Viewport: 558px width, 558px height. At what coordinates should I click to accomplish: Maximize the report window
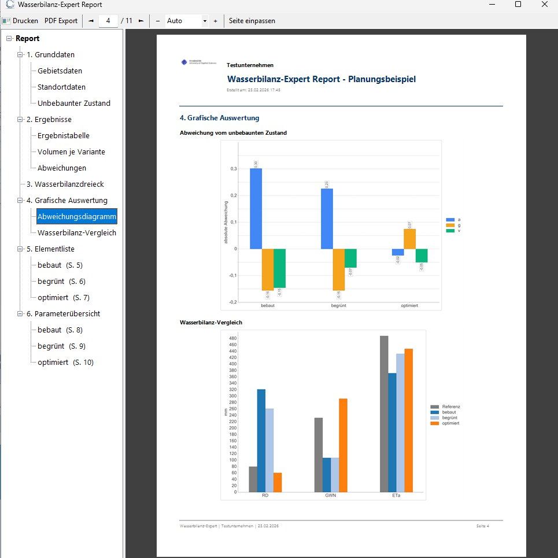(518, 5)
